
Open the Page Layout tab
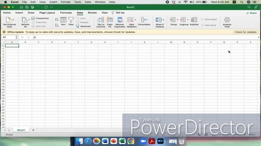pos(47,13)
